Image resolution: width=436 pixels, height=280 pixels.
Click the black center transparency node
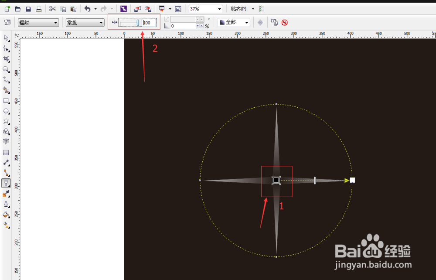tap(276, 180)
